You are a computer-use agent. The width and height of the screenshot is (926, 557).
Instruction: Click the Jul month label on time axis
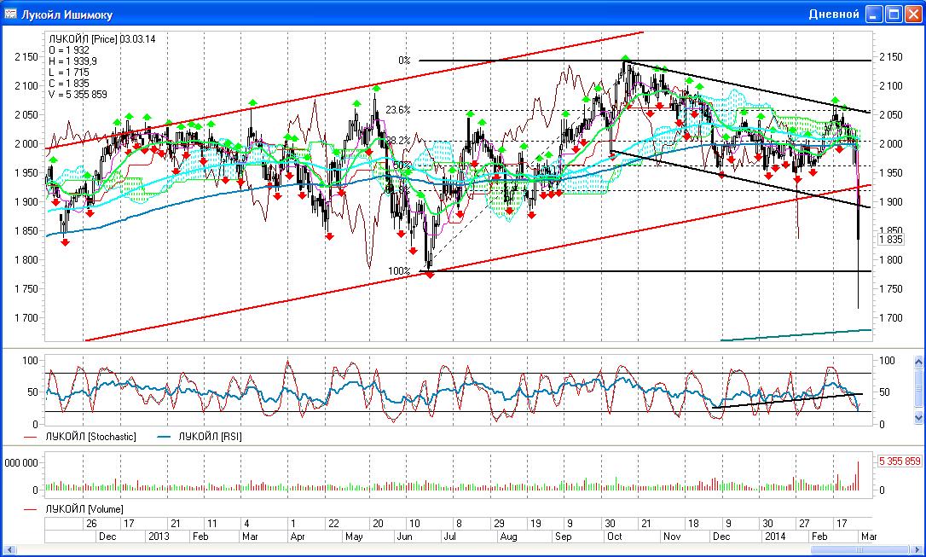click(450, 537)
